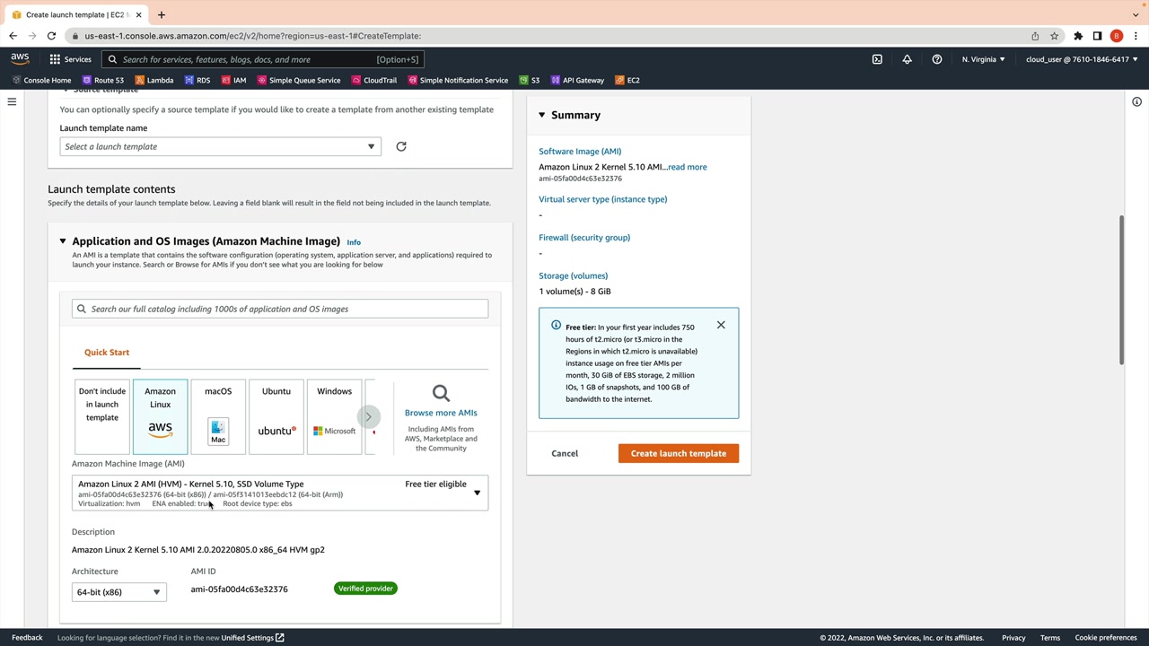Open the info panel icon

pyautogui.click(x=1136, y=102)
